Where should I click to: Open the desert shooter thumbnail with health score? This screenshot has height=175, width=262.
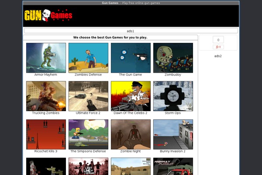click(131, 166)
